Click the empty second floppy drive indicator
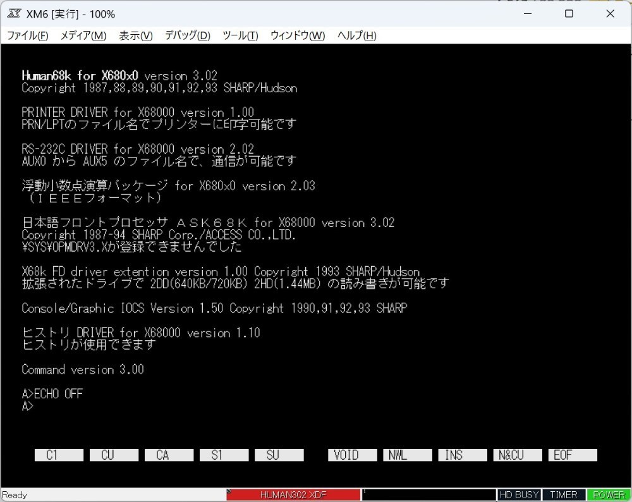Viewport: 632px width, 502px height. [x=428, y=495]
